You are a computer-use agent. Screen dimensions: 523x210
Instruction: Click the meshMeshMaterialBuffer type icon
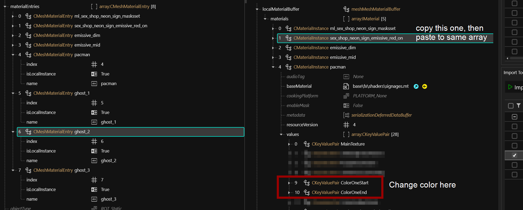[346, 9]
